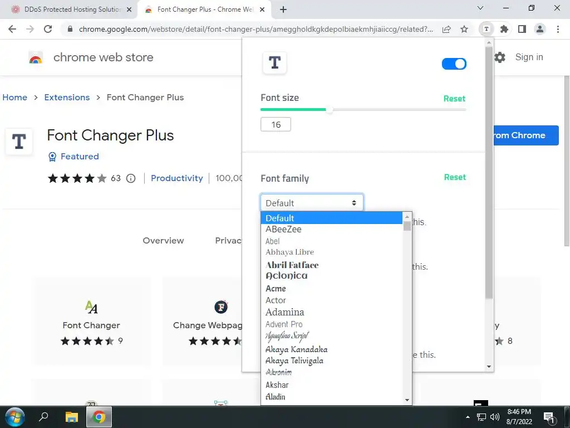Reset the Font size setting
Screen dimensions: 570x428
pyautogui.click(x=454, y=99)
